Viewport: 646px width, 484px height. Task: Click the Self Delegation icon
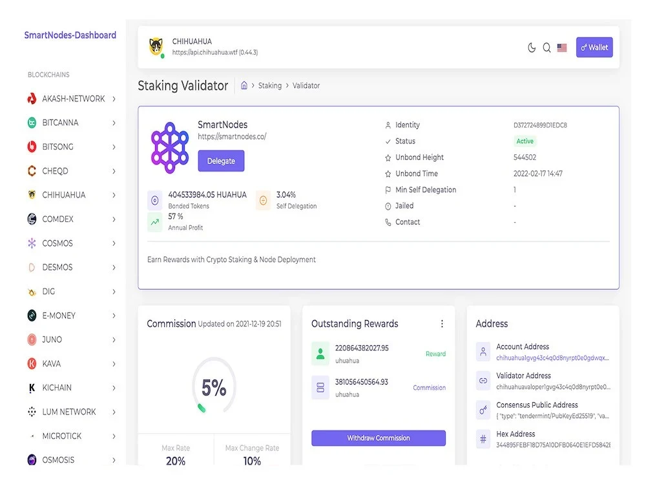pyautogui.click(x=264, y=201)
